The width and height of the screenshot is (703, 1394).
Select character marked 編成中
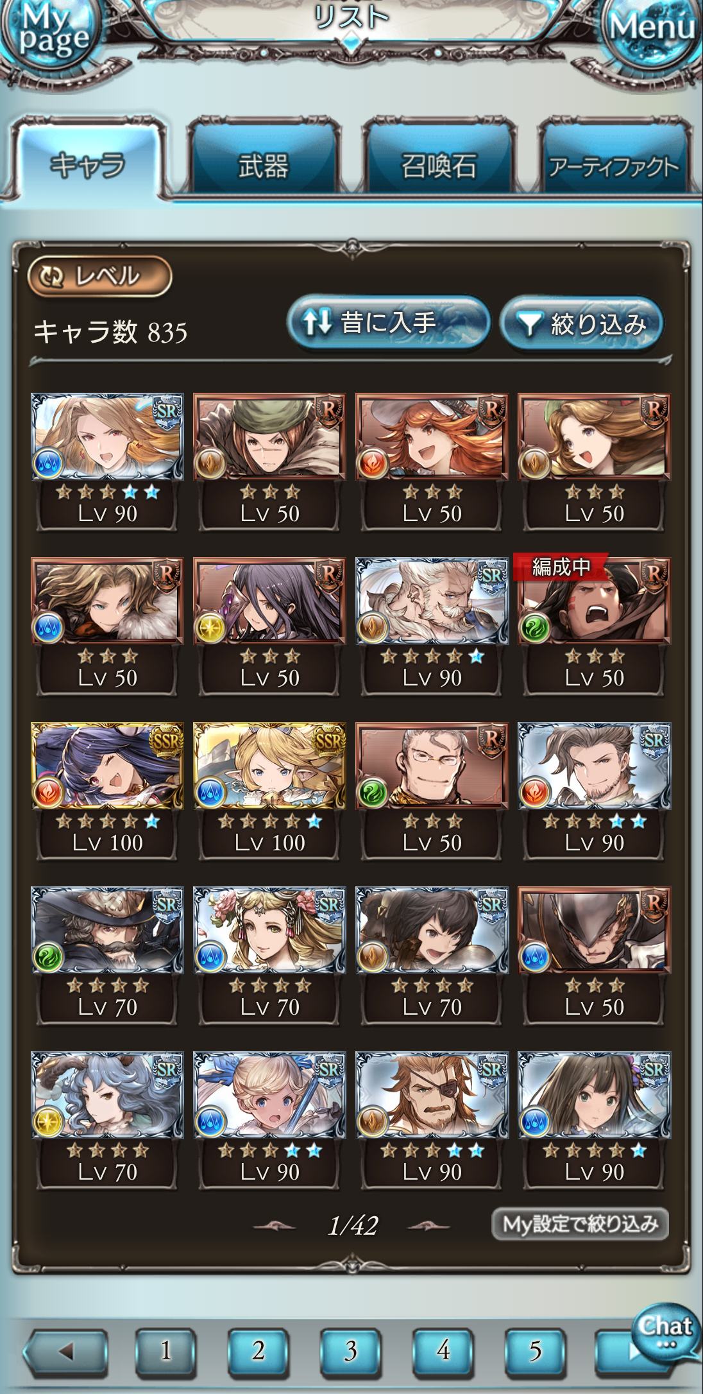pos(594,624)
